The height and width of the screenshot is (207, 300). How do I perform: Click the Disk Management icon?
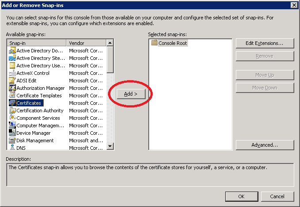pos(12,140)
